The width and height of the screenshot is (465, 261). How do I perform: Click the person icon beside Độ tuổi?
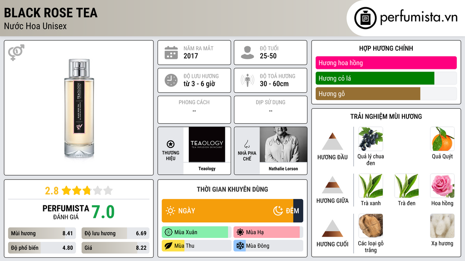click(x=247, y=53)
